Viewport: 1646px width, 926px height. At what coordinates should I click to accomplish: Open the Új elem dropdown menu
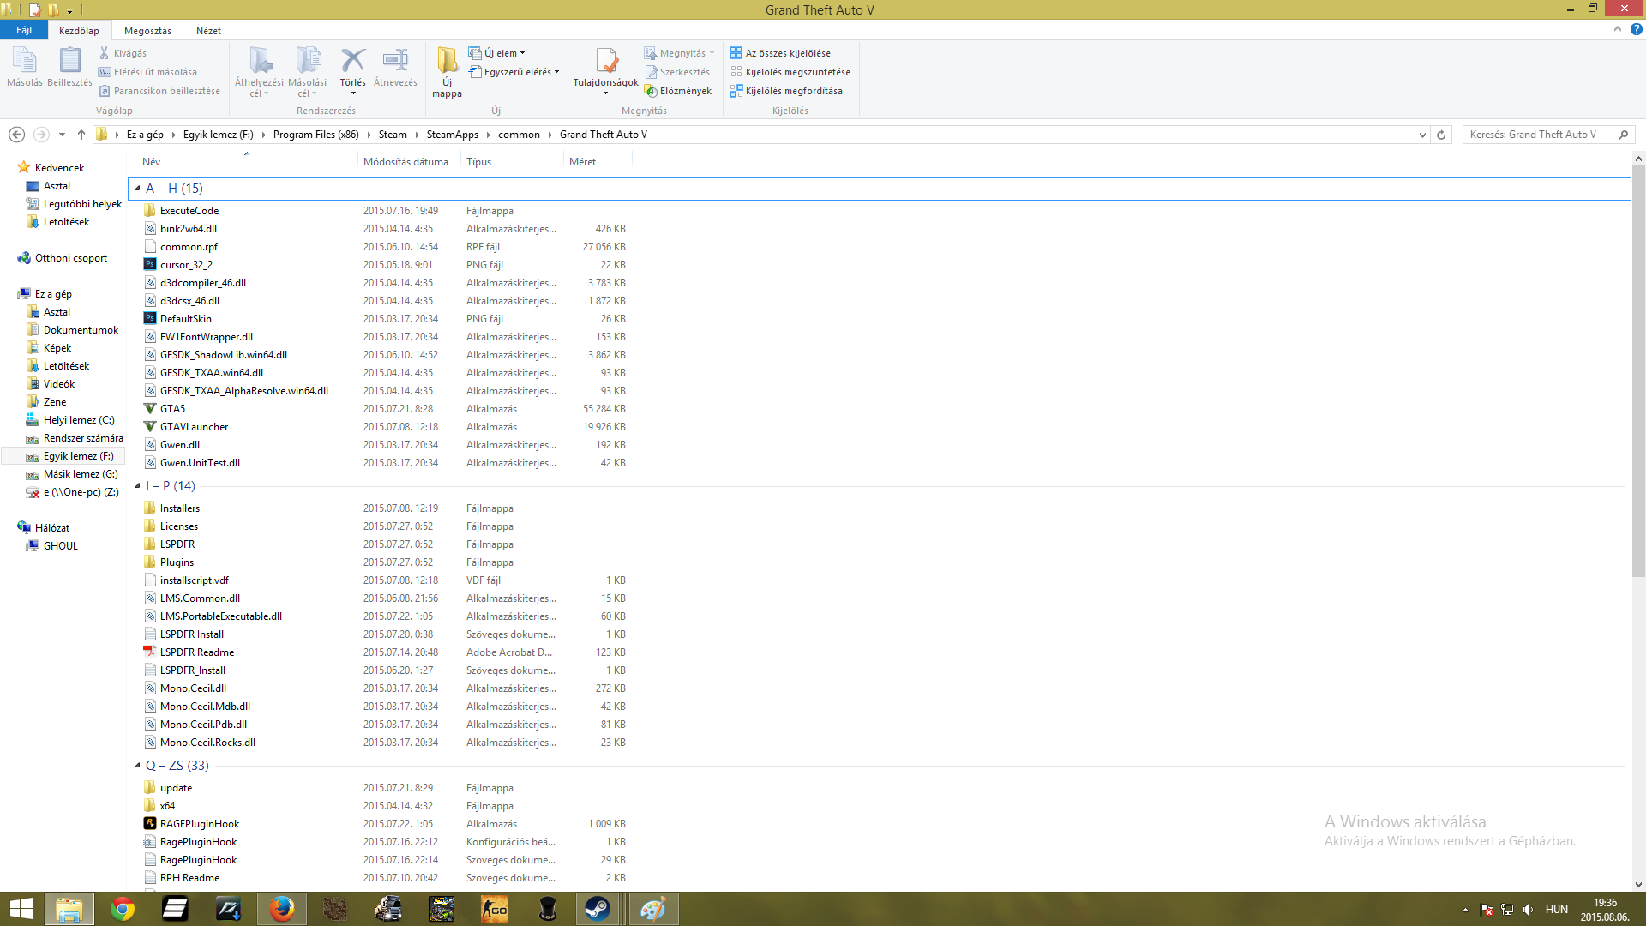pyautogui.click(x=499, y=53)
